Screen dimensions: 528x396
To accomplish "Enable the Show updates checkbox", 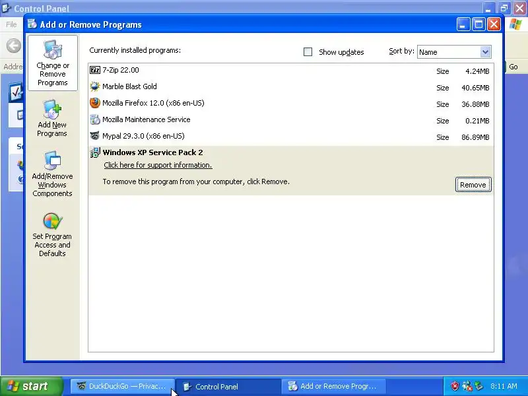I will coord(308,52).
